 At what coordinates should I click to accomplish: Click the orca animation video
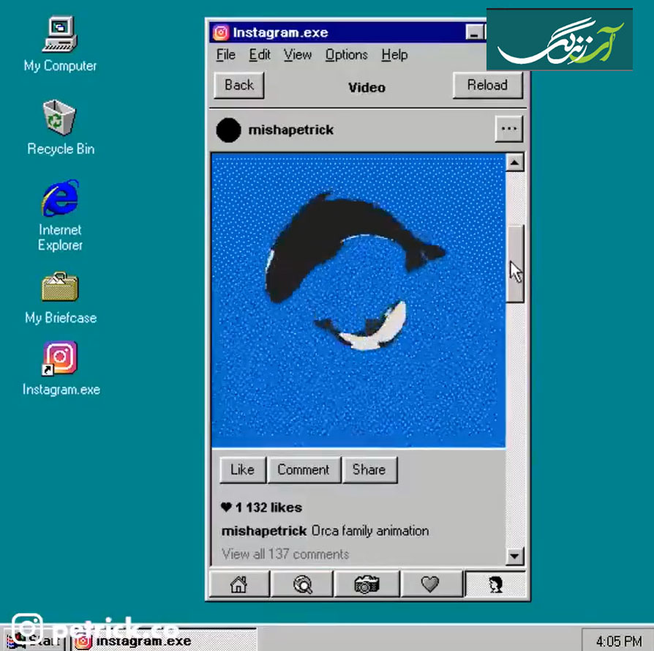(358, 300)
